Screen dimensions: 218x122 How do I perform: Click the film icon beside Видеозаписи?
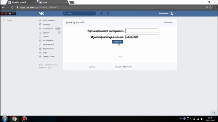40,48
